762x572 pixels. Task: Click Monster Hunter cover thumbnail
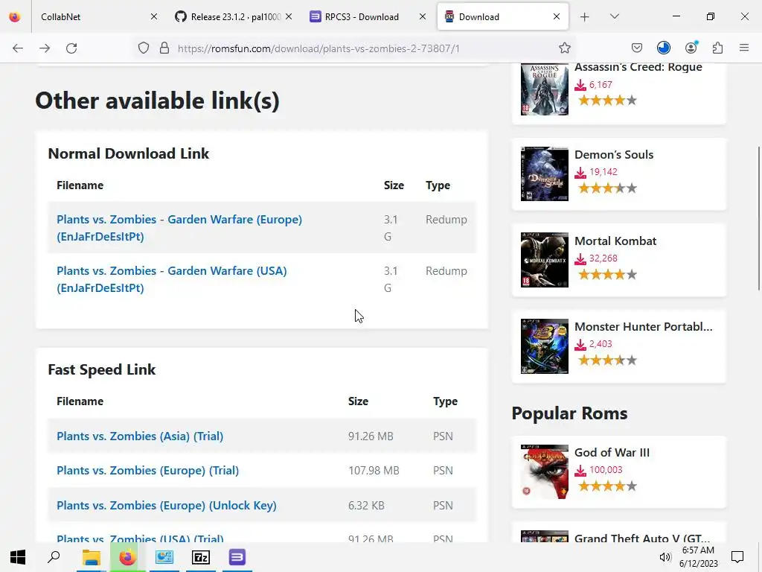tap(544, 346)
